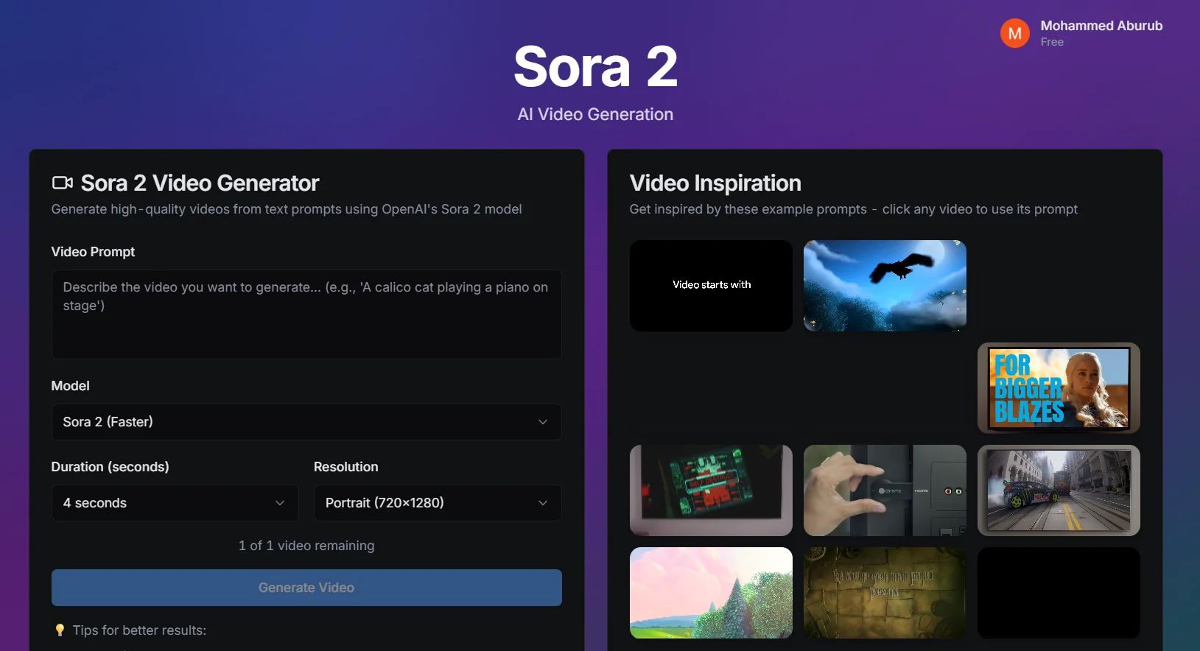The image size is (1200, 651).
Task: Pick the rally car street drifting video
Action: point(1058,490)
